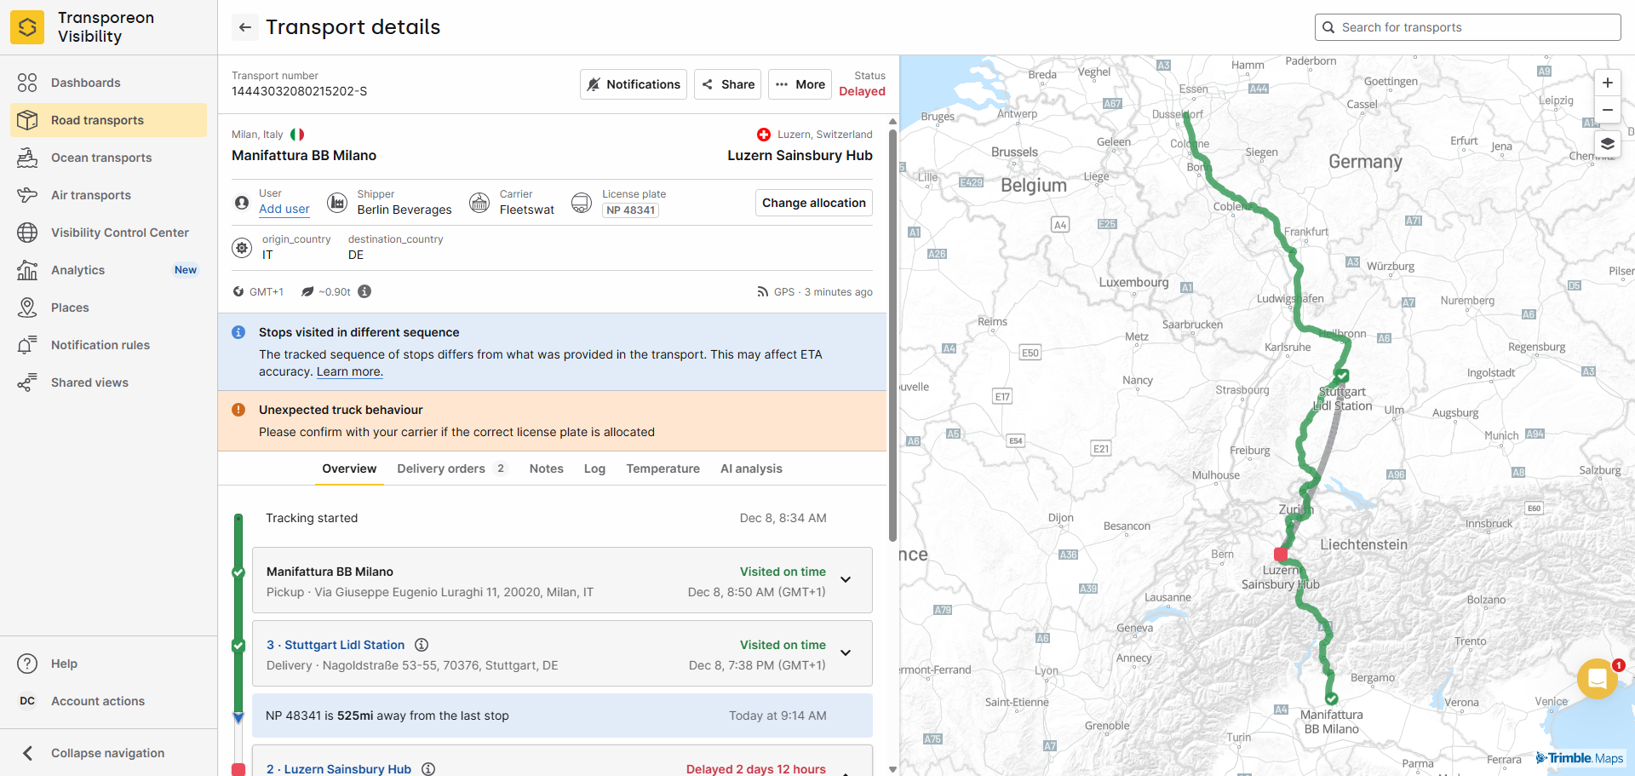Click the Luzern red stop marker on map
Image resolution: width=1635 pixels, height=776 pixels.
(1280, 554)
